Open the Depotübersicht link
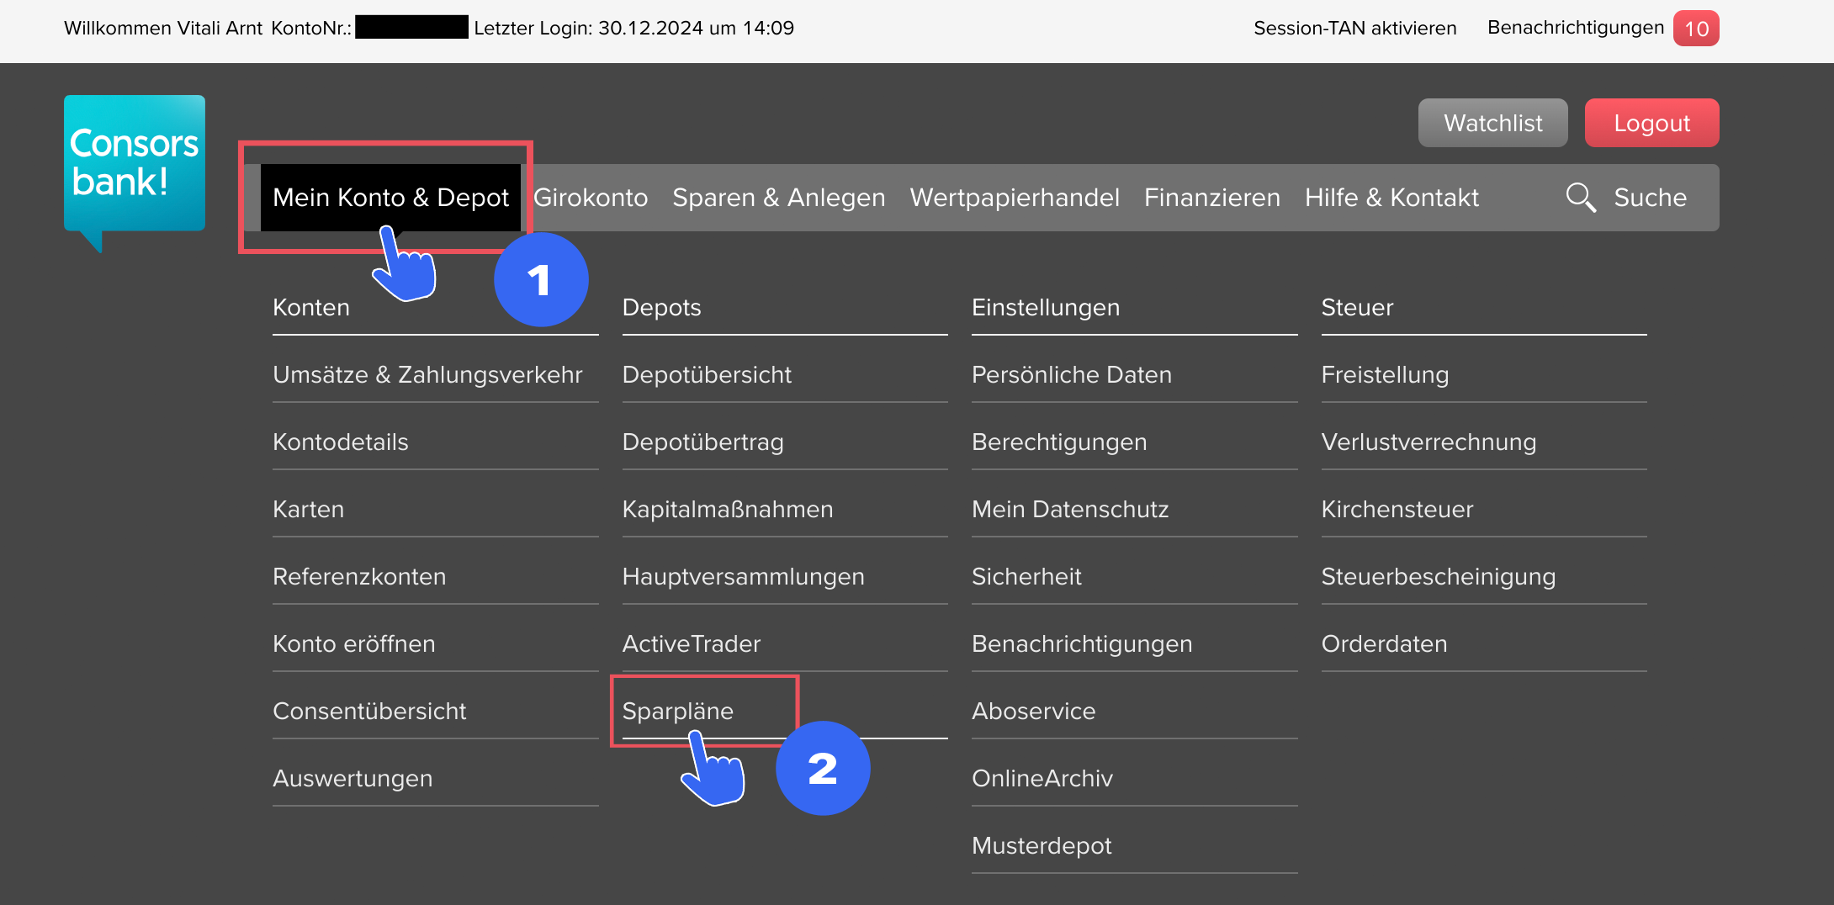Image resolution: width=1834 pixels, height=905 pixels. point(707,375)
